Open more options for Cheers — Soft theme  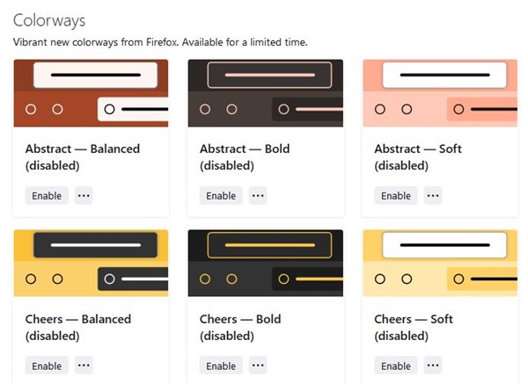point(433,366)
